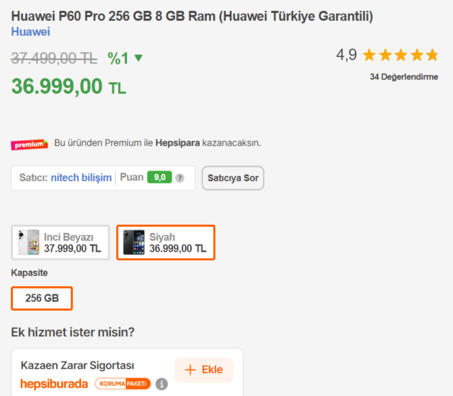The height and width of the screenshot is (396, 453).
Task: Open the nitech bilişim seller page
Action: coord(81,178)
